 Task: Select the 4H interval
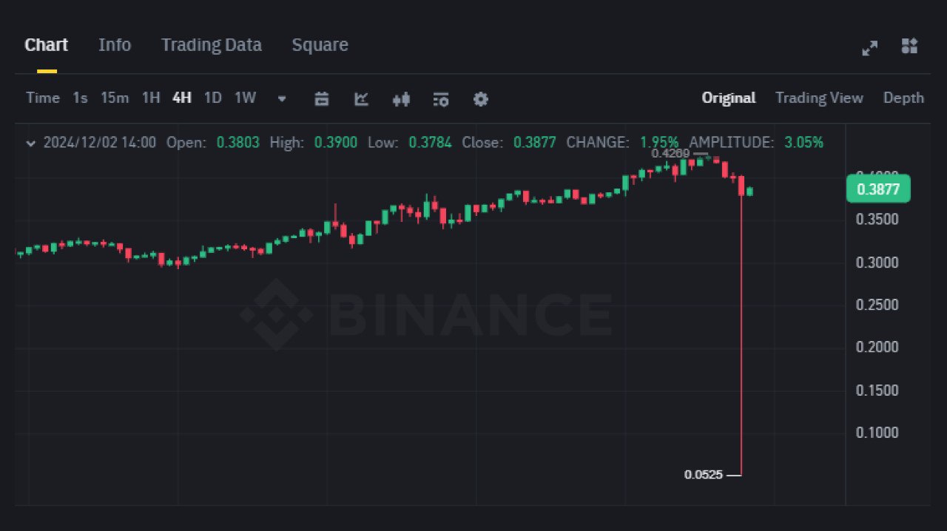[x=182, y=98]
